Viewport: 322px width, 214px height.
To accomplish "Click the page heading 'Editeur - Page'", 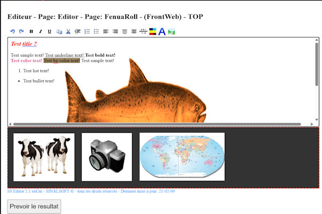I will coord(105,17).
